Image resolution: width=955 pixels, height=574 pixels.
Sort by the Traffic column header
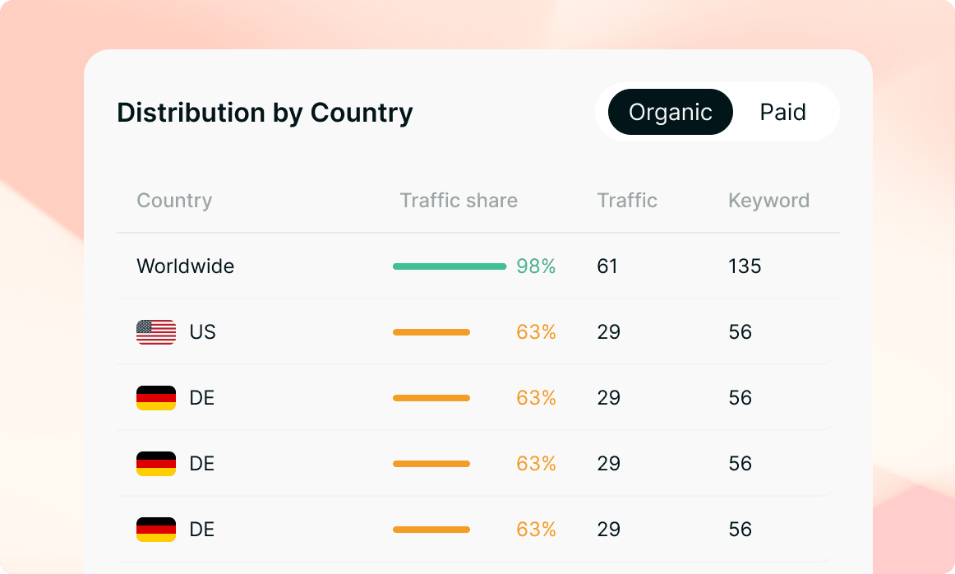click(x=627, y=200)
